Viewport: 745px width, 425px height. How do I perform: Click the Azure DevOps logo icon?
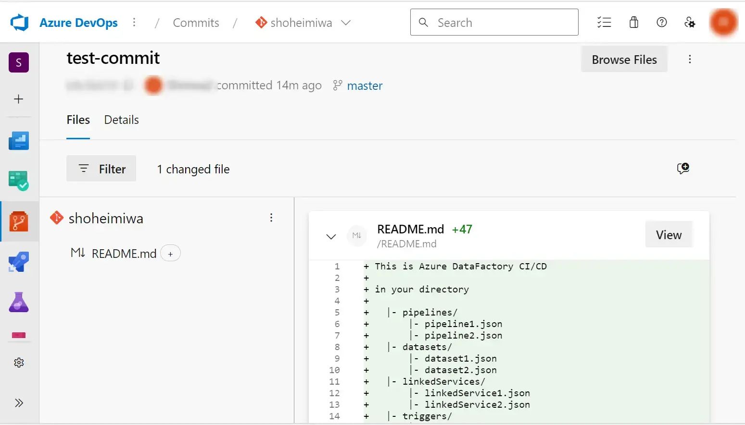coord(20,23)
